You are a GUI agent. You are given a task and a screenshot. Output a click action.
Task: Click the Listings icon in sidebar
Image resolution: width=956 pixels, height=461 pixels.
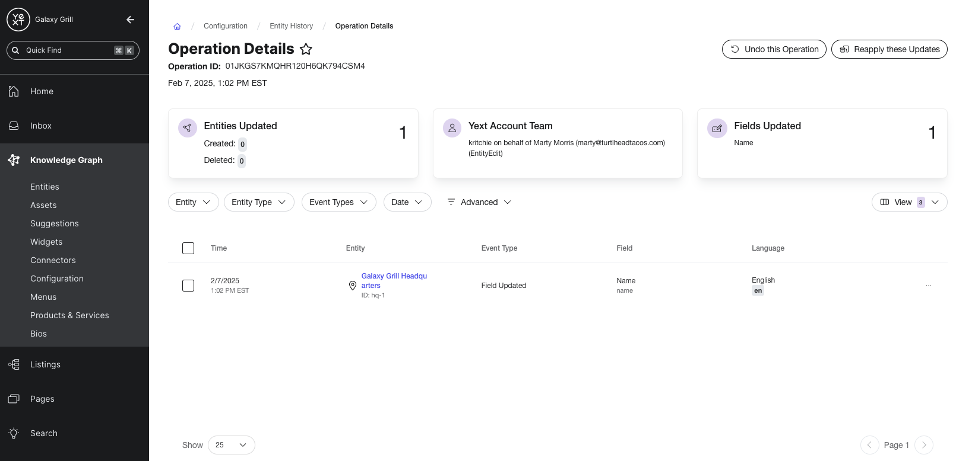(14, 364)
